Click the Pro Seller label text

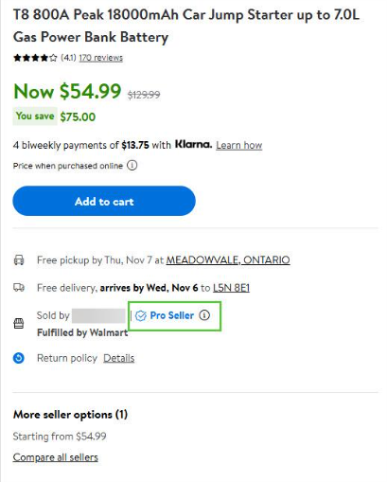tap(172, 315)
